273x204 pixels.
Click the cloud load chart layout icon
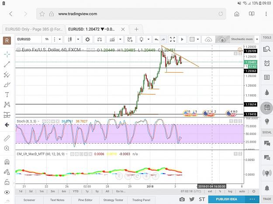pos(208,39)
